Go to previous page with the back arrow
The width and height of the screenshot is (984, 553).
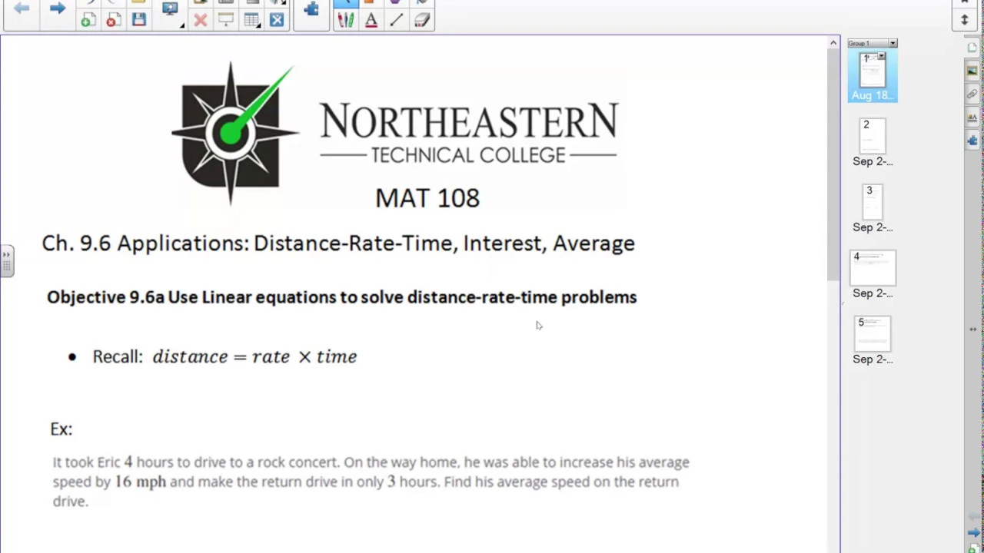coord(22,8)
